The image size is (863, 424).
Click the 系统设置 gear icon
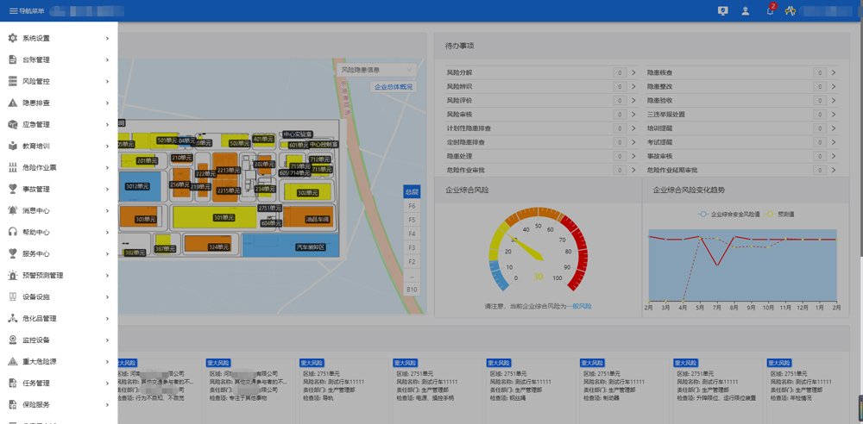coord(13,39)
